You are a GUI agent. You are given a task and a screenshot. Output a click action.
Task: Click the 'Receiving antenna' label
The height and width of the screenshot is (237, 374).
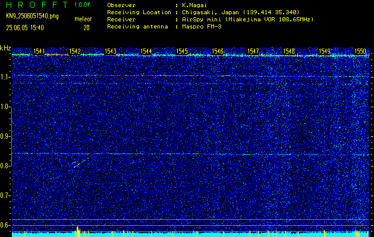point(137,27)
